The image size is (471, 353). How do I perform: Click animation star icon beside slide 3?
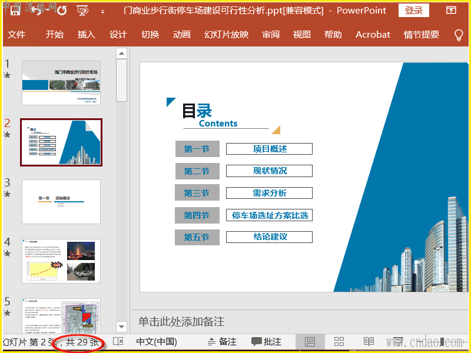(7, 194)
